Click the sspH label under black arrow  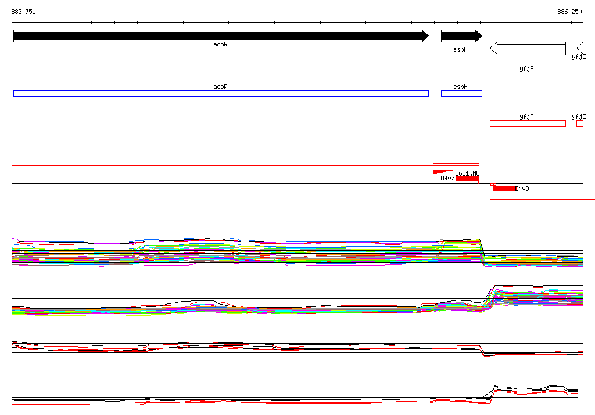(x=460, y=50)
